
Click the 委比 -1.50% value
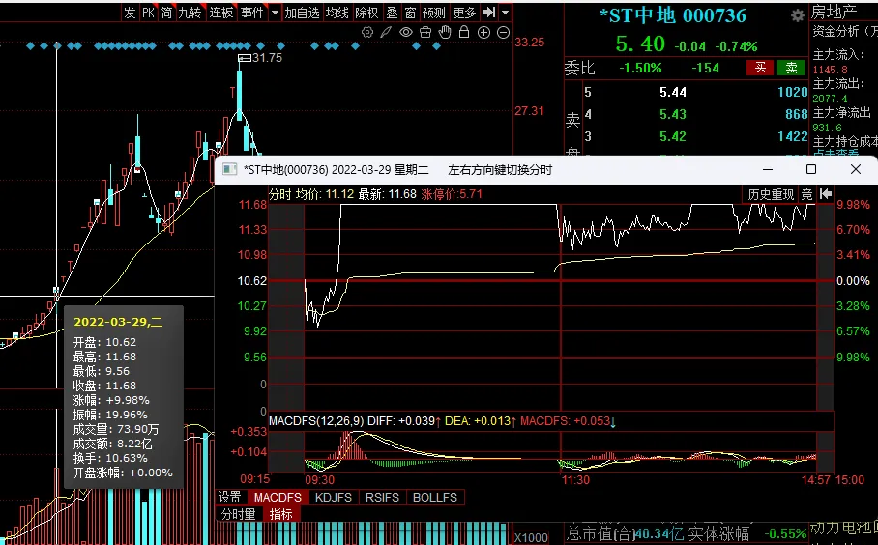tap(640, 69)
